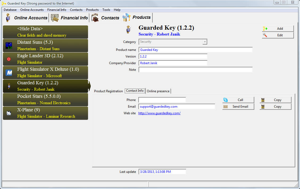
Task: Click the Company/Provider field
Action: [173, 63]
